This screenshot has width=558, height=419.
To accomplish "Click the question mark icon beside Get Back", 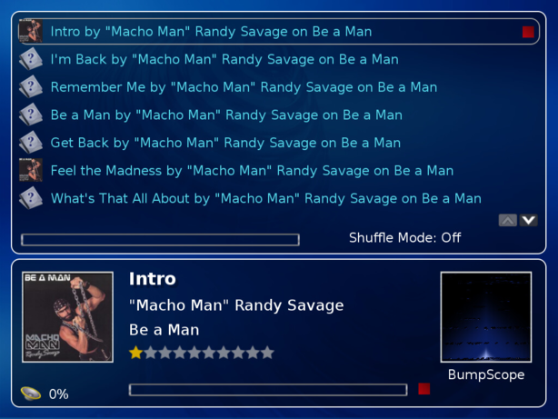I will tap(31, 142).
